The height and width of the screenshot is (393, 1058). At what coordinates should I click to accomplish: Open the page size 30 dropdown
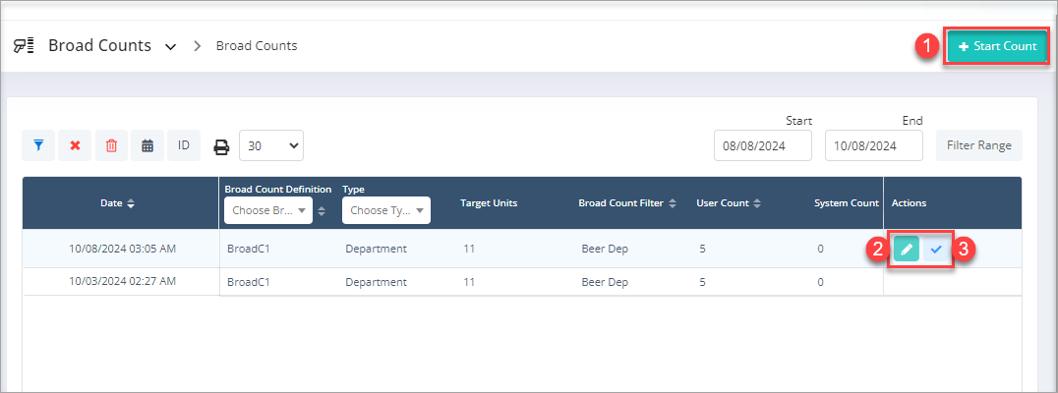pos(271,145)
